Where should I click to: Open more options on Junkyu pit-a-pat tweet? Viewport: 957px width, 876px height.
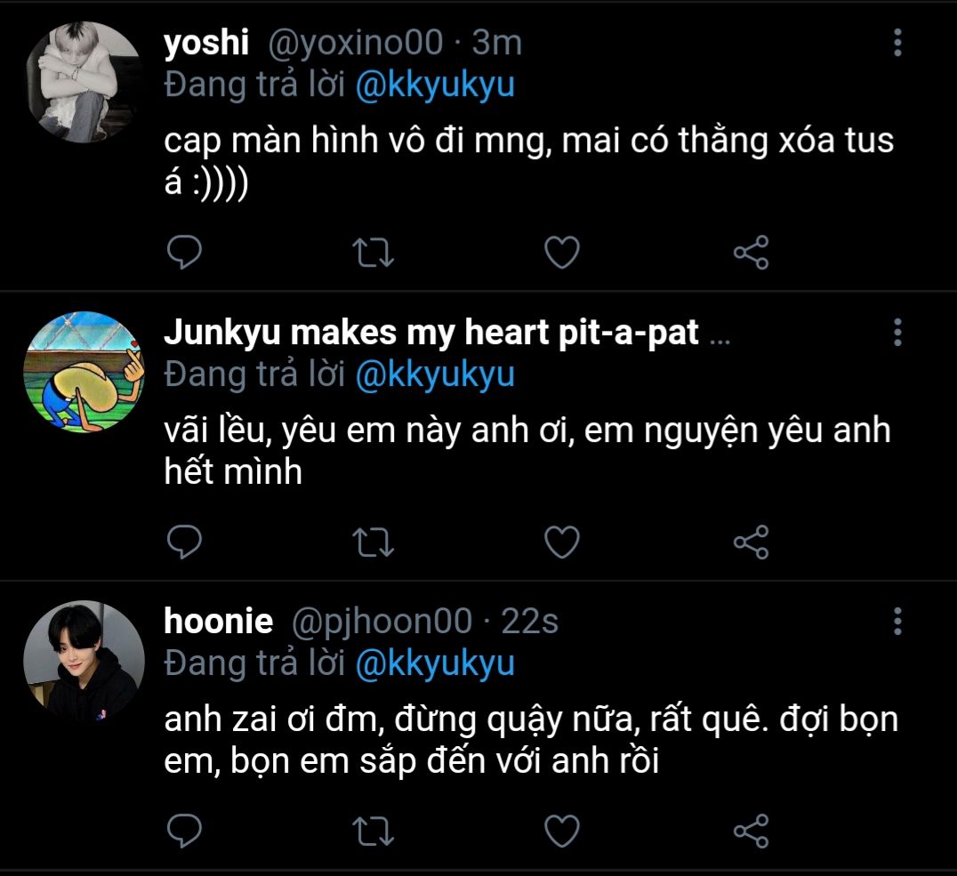click(x=897, y=332)
